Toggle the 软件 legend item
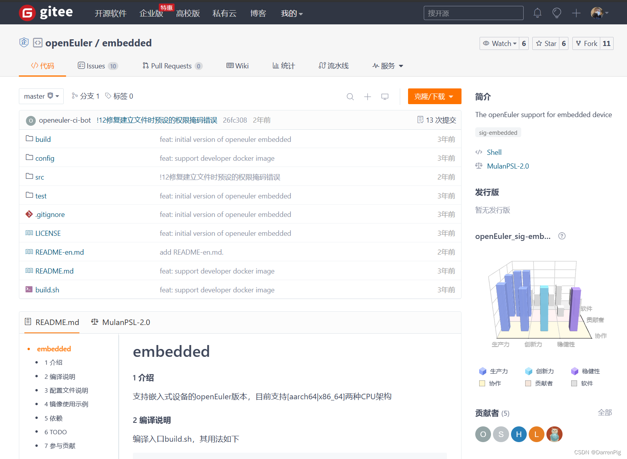This screenshot has width=627, height=459. click(x=582, y=384)
